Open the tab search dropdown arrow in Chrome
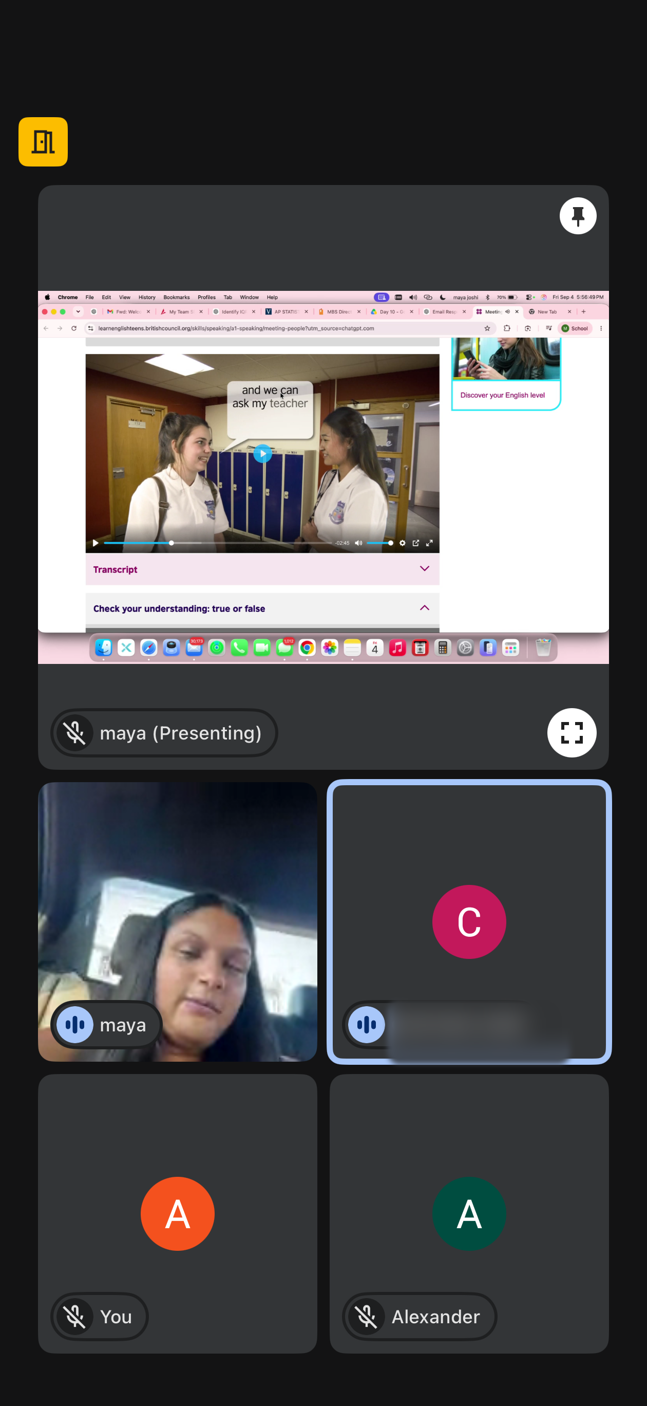647x1406 pixels. tap(78, 311)
